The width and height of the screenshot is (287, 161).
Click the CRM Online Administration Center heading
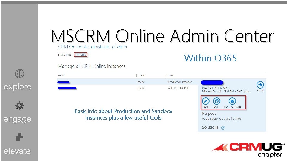(93, 47)
